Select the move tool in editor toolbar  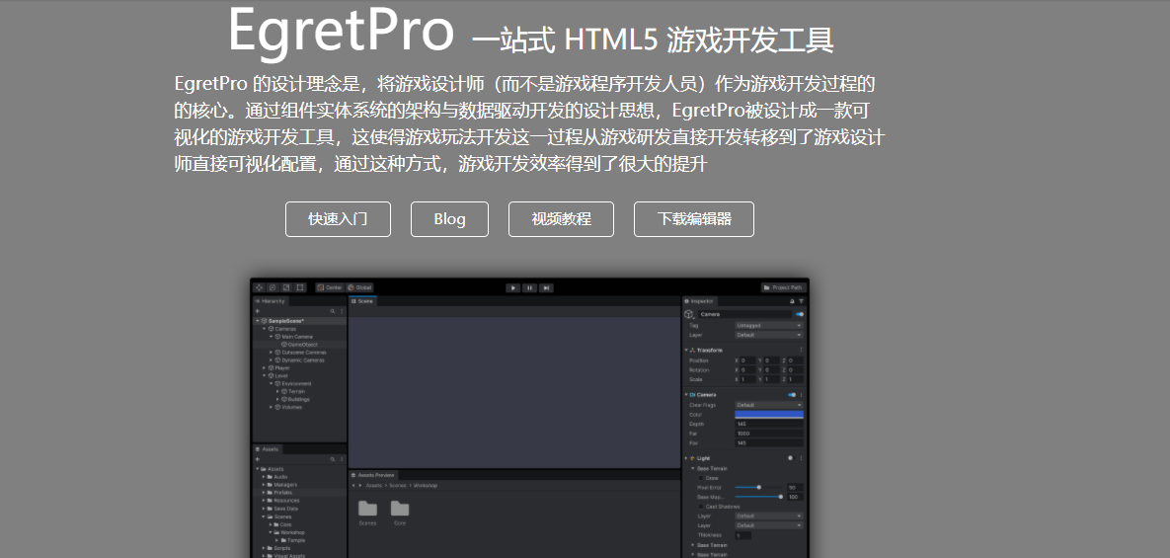pyautogui.click(x=259, y=288)
